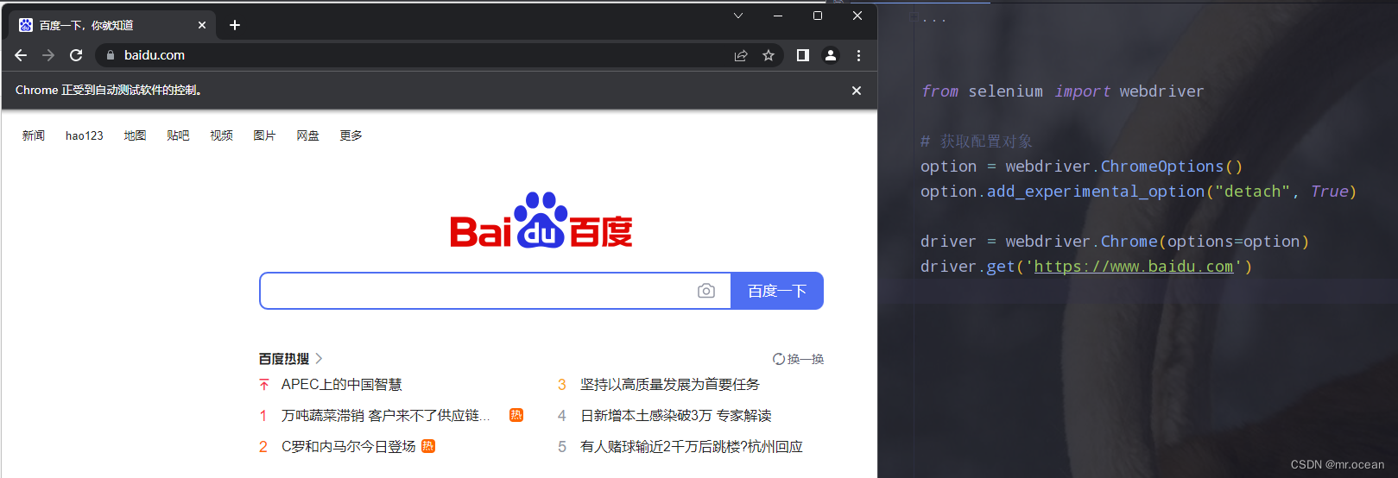Bookmark this page with the star icon
The width and height of the screenshot is (1398, 478).
tap(769, 55)
